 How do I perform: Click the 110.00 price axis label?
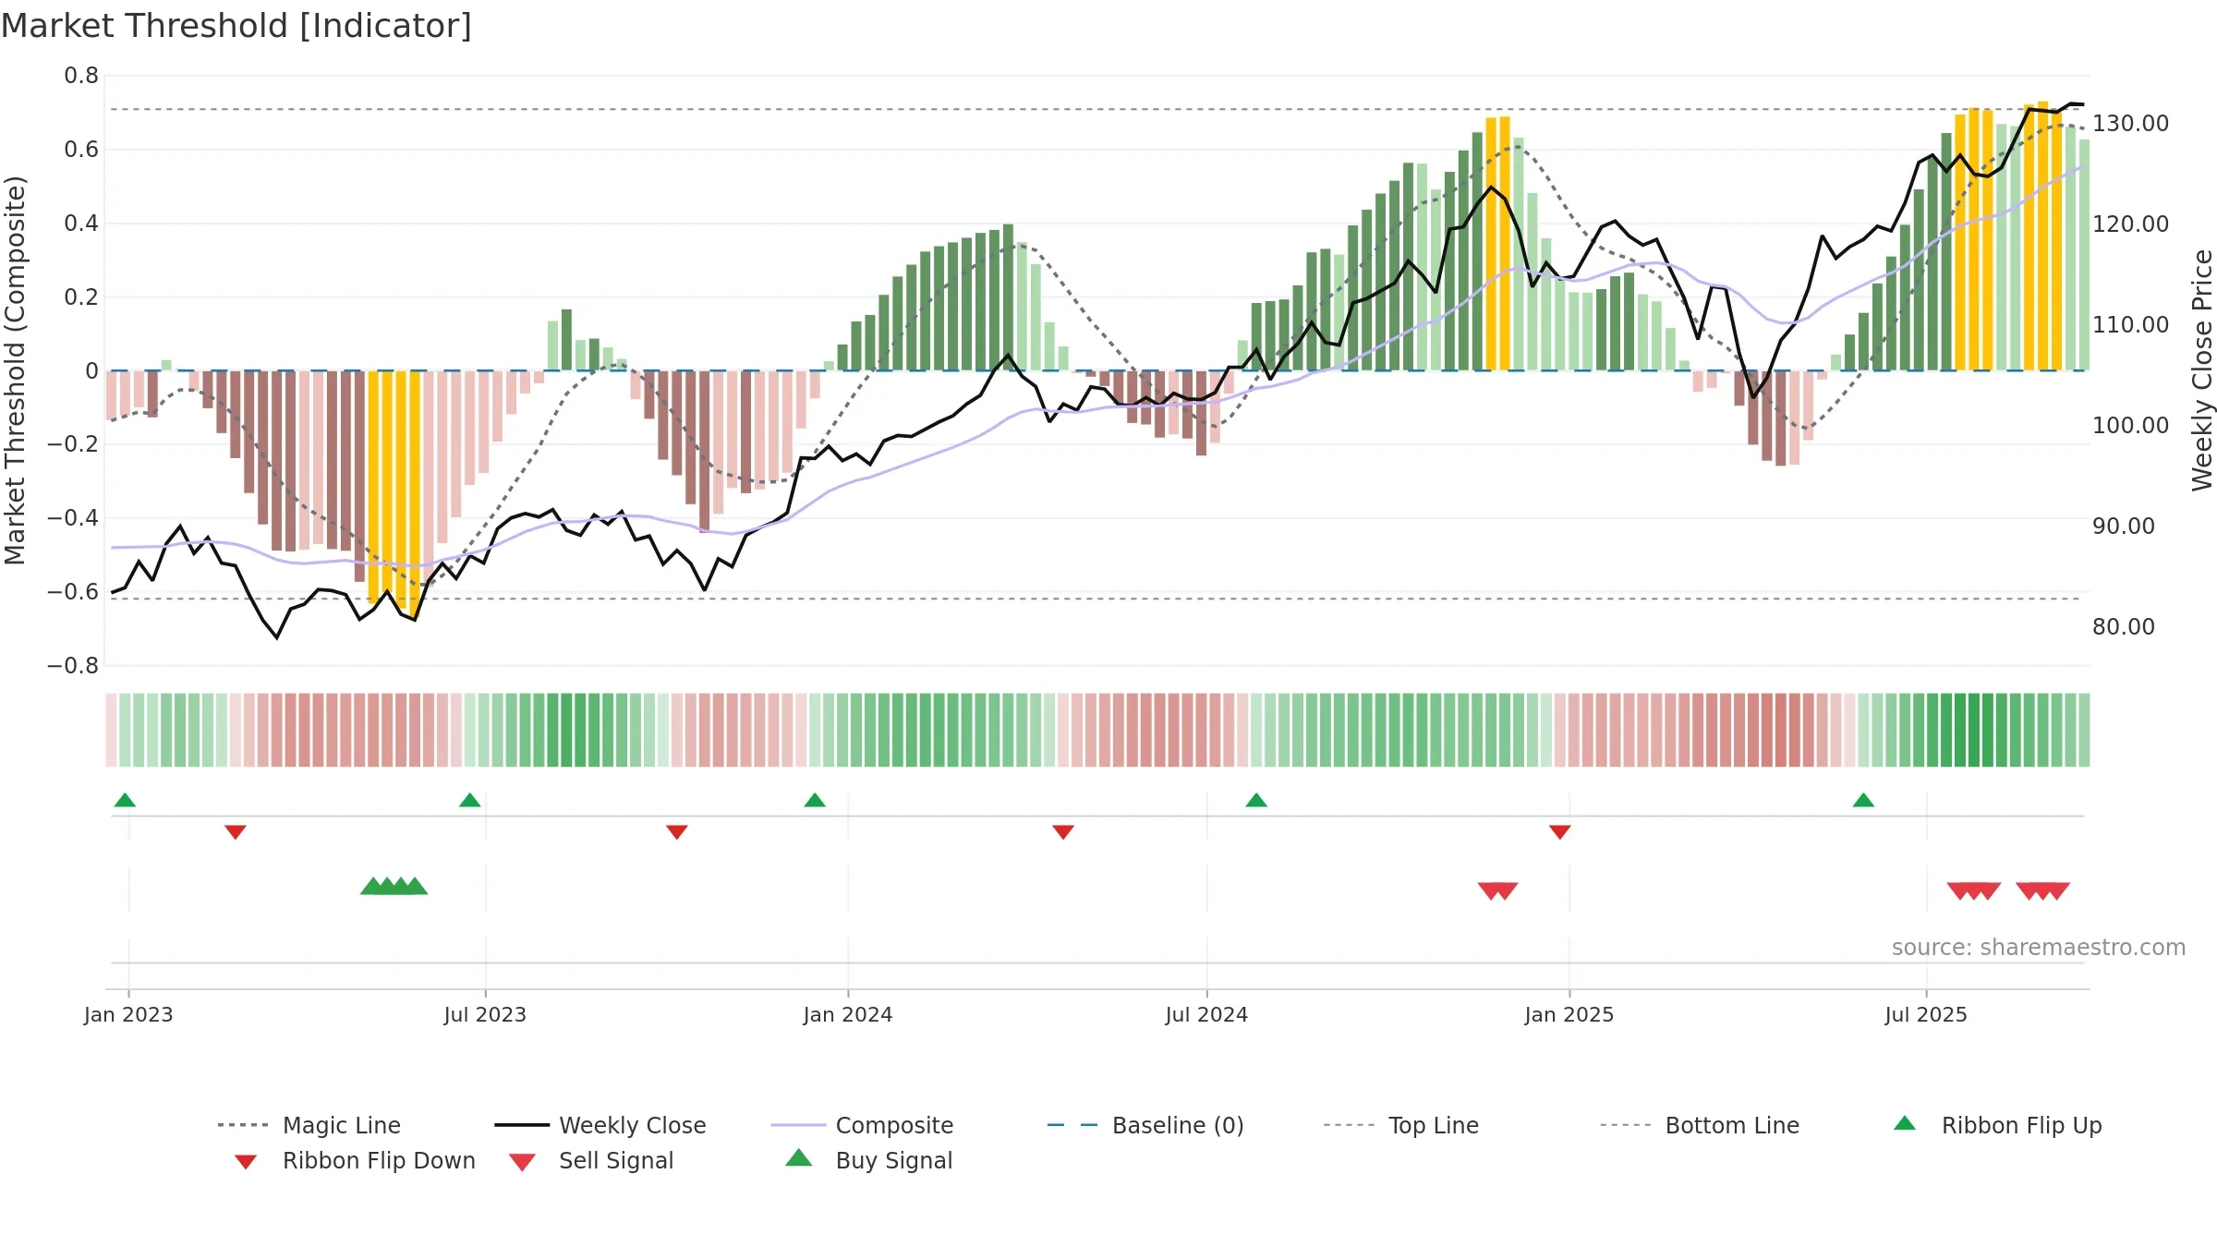2130,325
